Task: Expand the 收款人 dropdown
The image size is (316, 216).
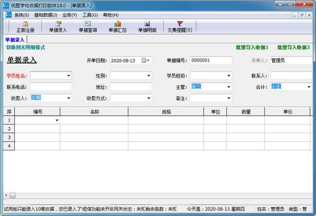Action: click(68, 98)
